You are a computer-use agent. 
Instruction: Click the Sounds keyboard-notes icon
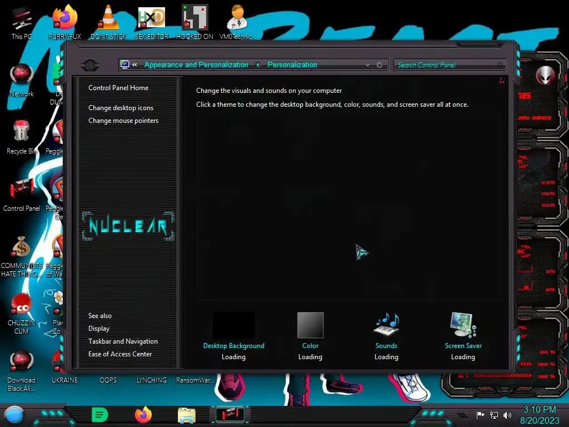tap(387, 324)
